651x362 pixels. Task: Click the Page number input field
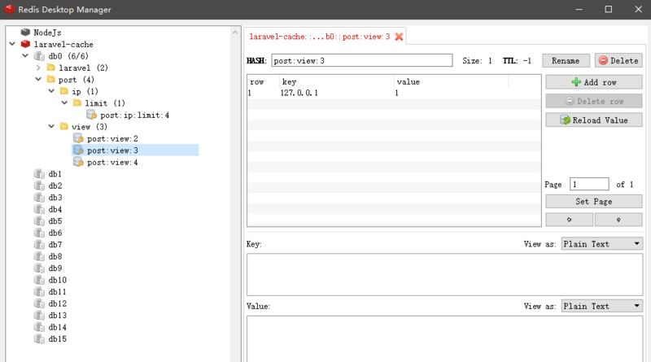(589, 184)
